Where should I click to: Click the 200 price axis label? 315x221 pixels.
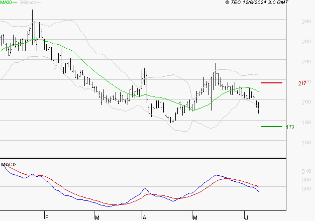[306, 102]
